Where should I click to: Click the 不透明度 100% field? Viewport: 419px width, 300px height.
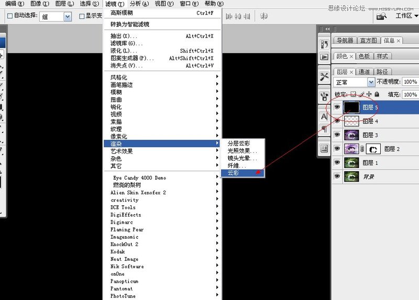click(x=410, y=82)
